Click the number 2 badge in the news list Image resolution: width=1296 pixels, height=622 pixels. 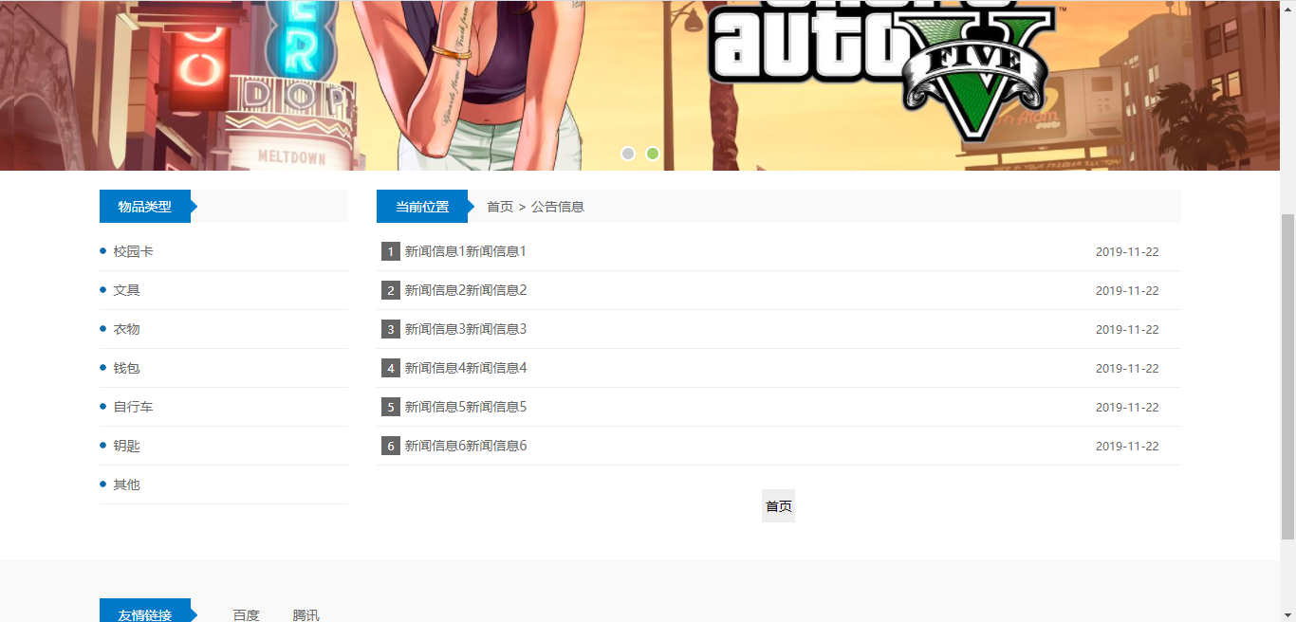pos(391,290)
